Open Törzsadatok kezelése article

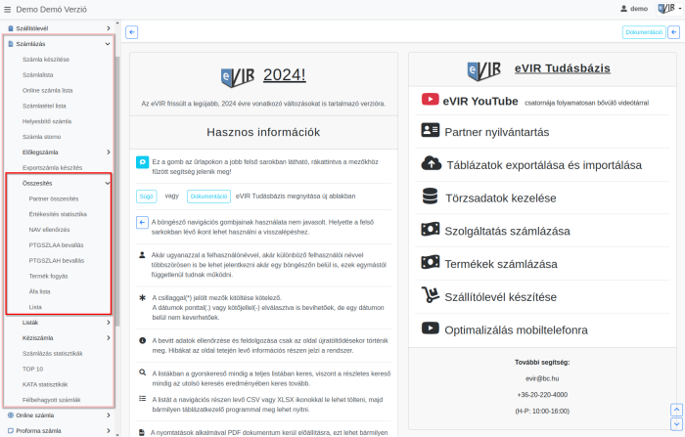pyautogui.click(x=501, y=198)
